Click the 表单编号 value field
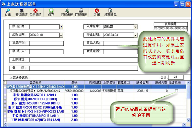The width and height of the screenshot is (192, 128). point(170,28)
